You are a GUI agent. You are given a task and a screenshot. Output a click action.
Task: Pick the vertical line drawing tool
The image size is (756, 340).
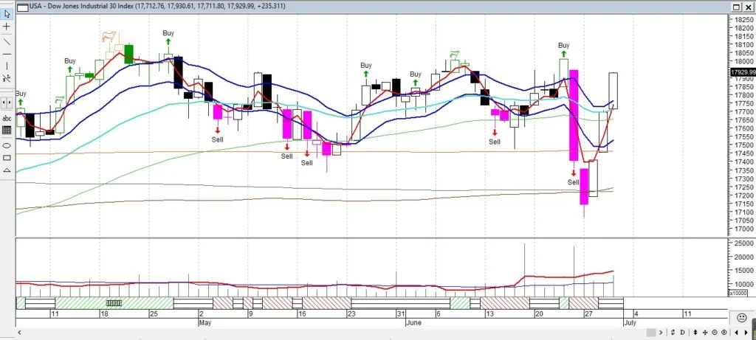[x=7, y=66]
